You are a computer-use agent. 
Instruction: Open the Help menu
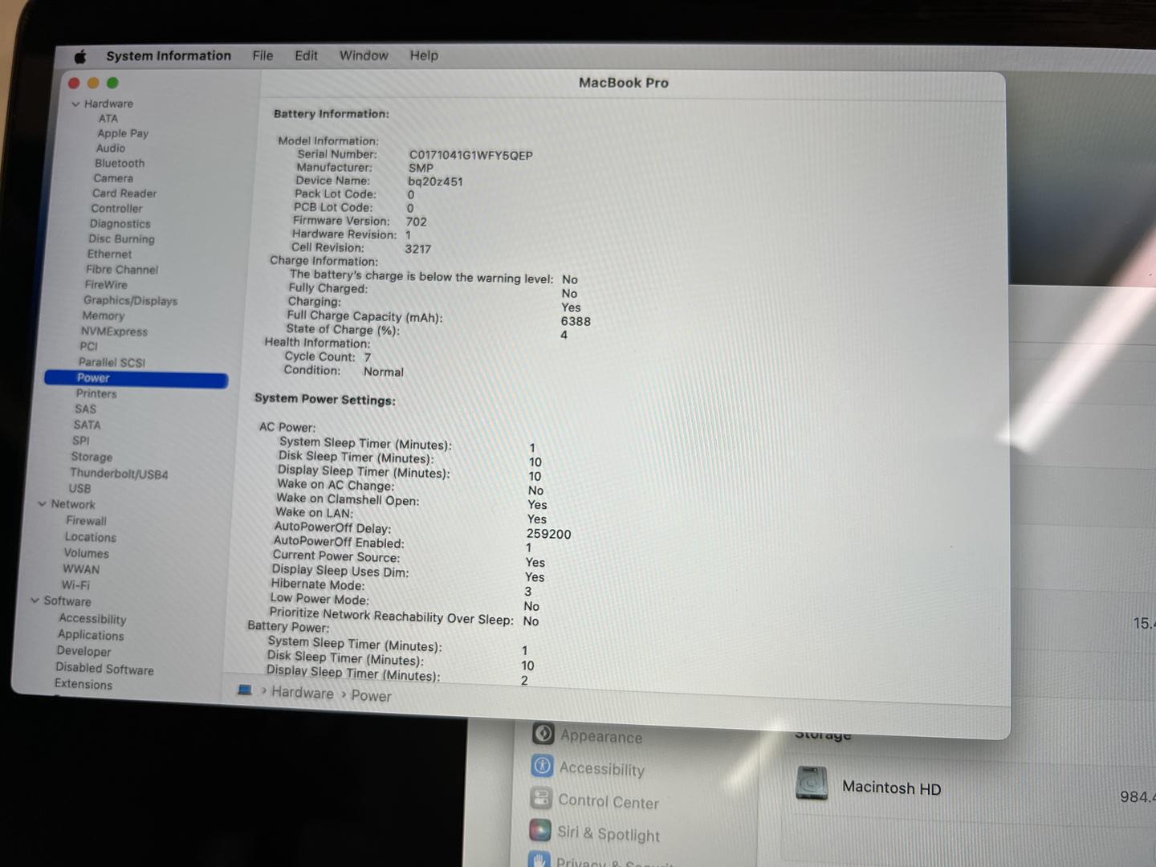[424, 55]
